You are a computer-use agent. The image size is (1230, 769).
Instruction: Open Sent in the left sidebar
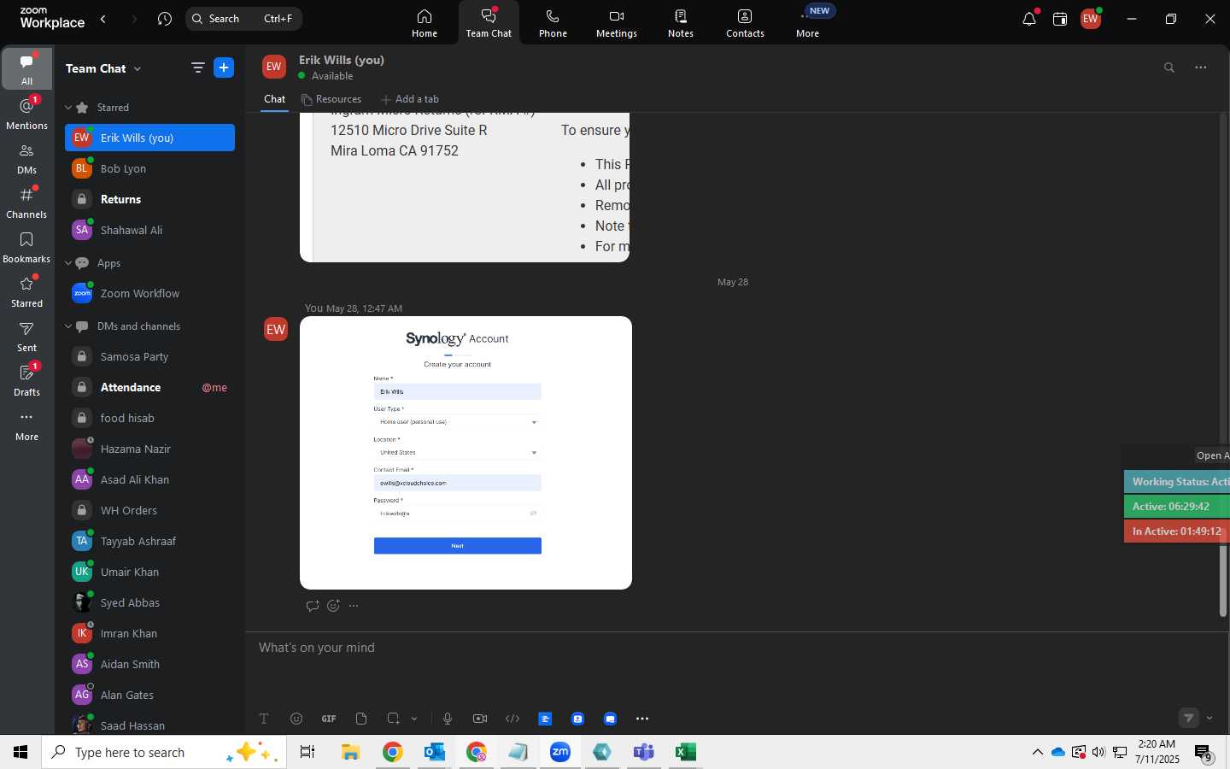tap(27, 336)
